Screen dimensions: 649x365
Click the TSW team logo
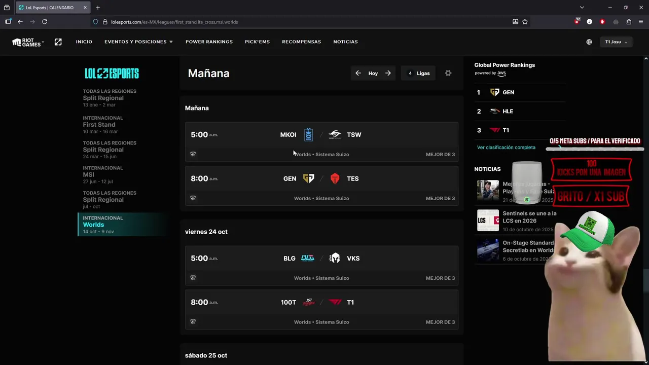click(x=335, y=135)
